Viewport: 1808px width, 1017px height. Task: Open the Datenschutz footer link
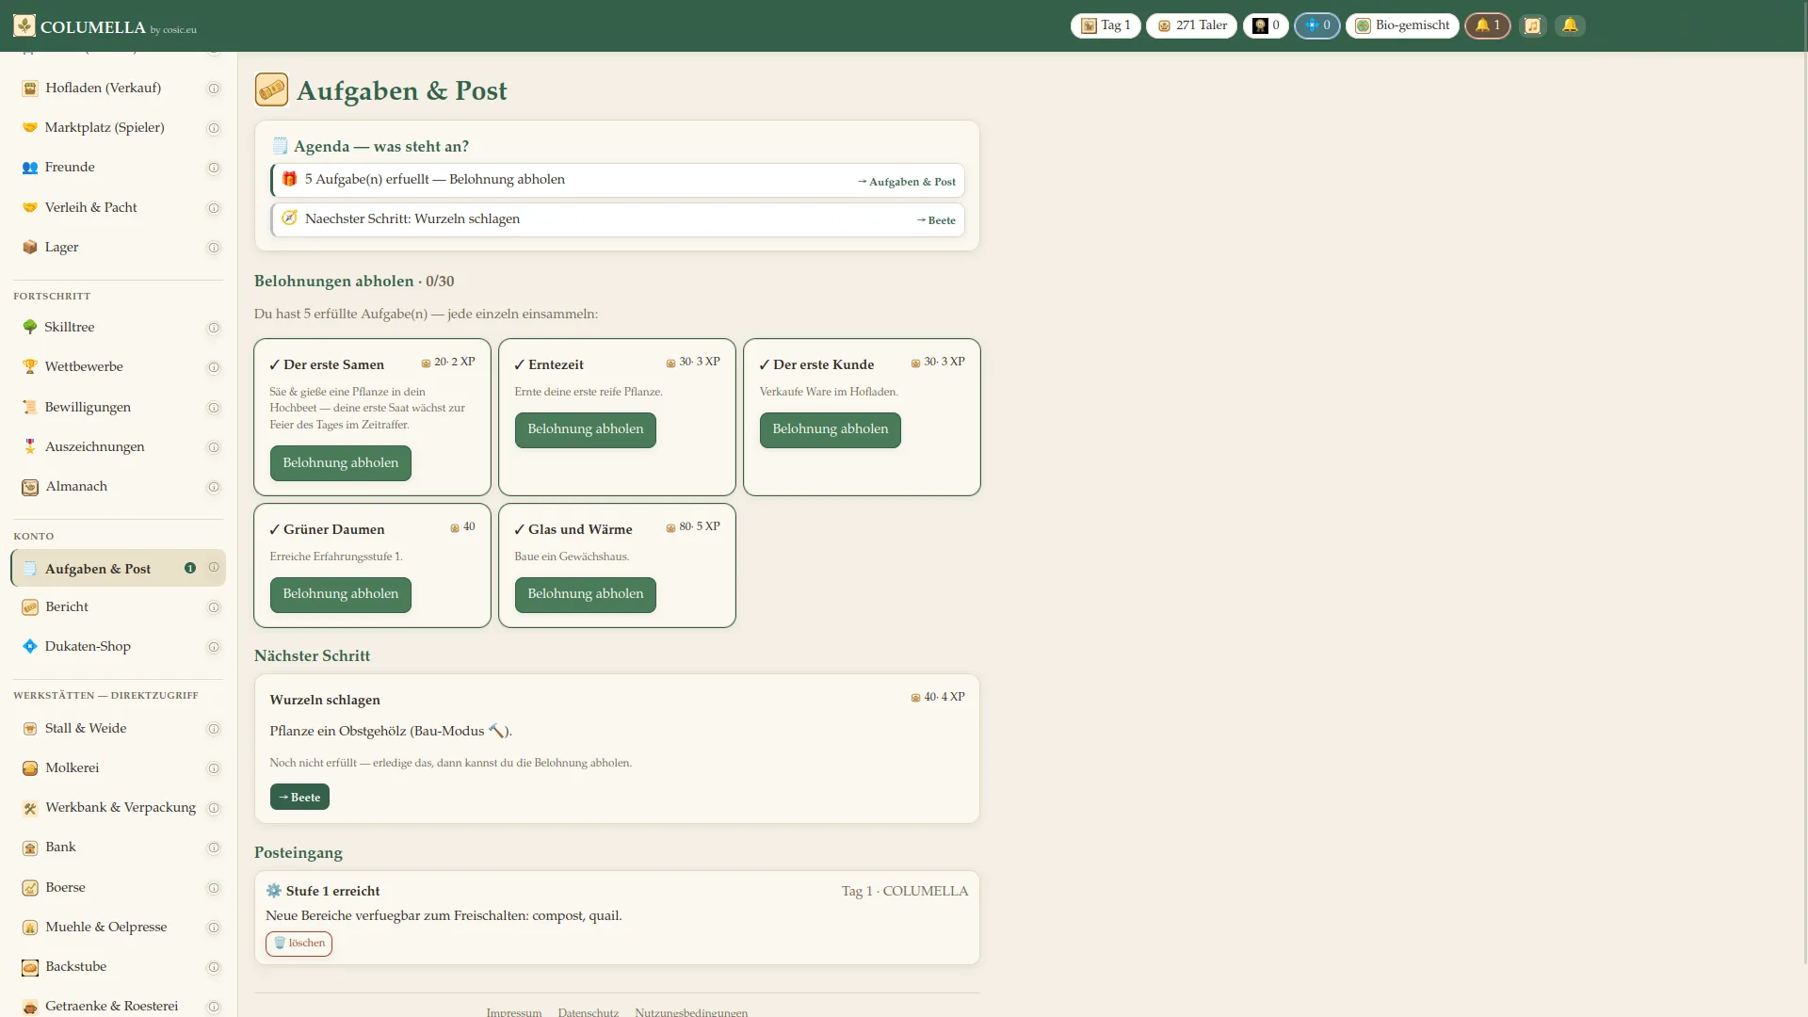click(589, 1012)
